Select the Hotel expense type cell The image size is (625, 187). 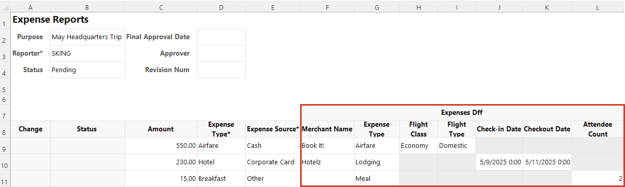[x=221, y=162]
